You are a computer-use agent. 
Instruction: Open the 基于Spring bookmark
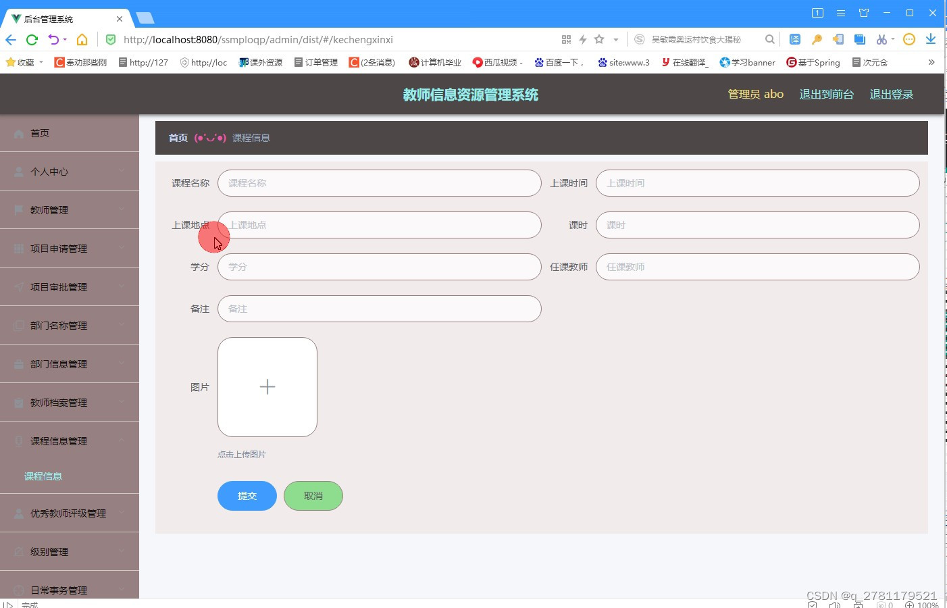pos(813,62)
